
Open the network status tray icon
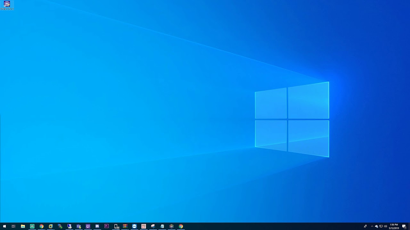click(x=381, y=226)
